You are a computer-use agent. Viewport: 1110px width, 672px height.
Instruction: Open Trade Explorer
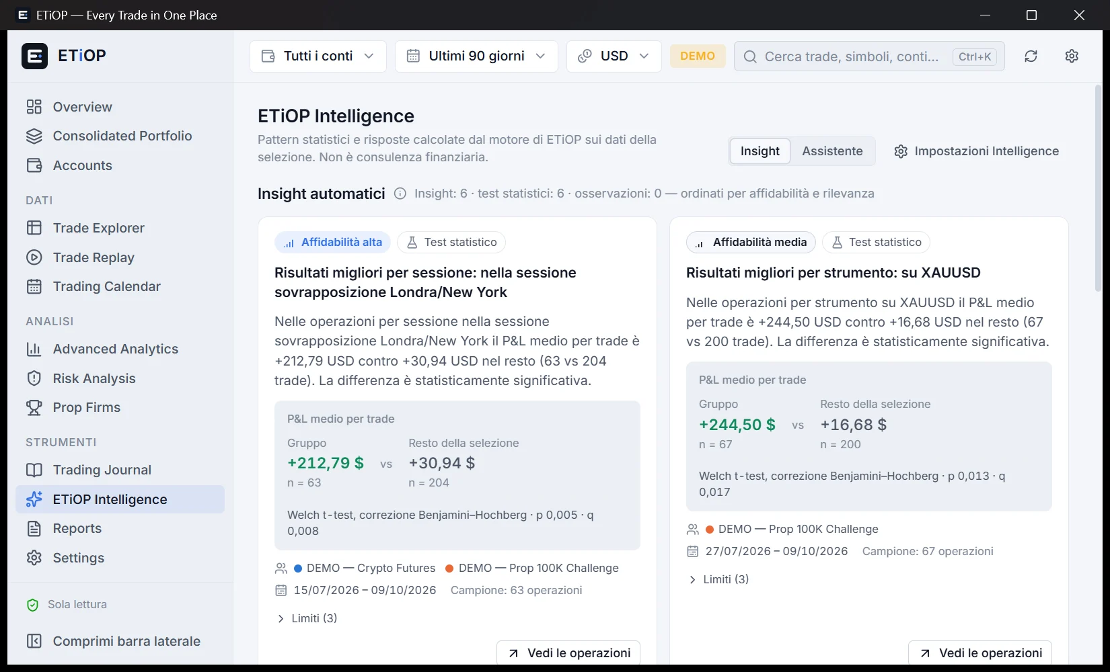pos(120,228)
